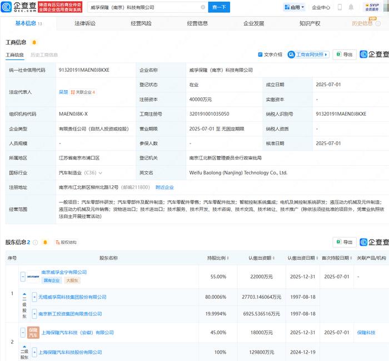Click the 查一下 search button

pyautogui.click(x=219, y=7)
